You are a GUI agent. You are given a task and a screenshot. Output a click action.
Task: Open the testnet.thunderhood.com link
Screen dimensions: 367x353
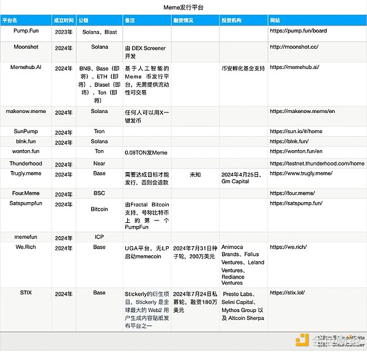pyautogui.click(x=317, y=164)
